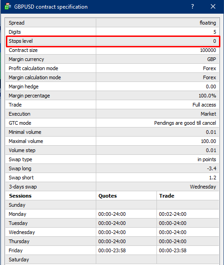
Task: Select the Swap long value -3.4
Action: pyautogui.click(x=212, y=168)
